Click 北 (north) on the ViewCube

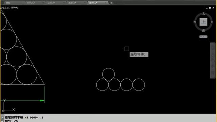203,14
